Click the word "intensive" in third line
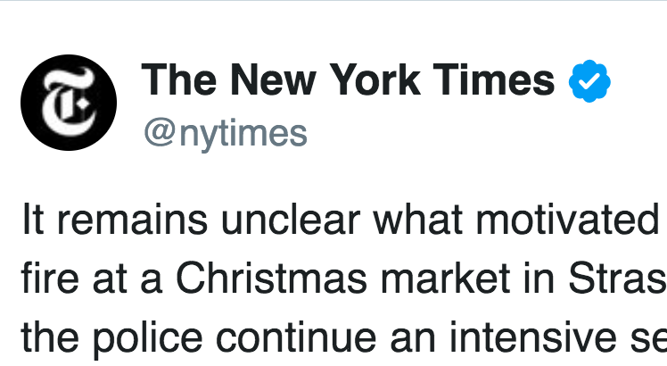The width and height of the screenshot is (667, 366). [532, 337]
